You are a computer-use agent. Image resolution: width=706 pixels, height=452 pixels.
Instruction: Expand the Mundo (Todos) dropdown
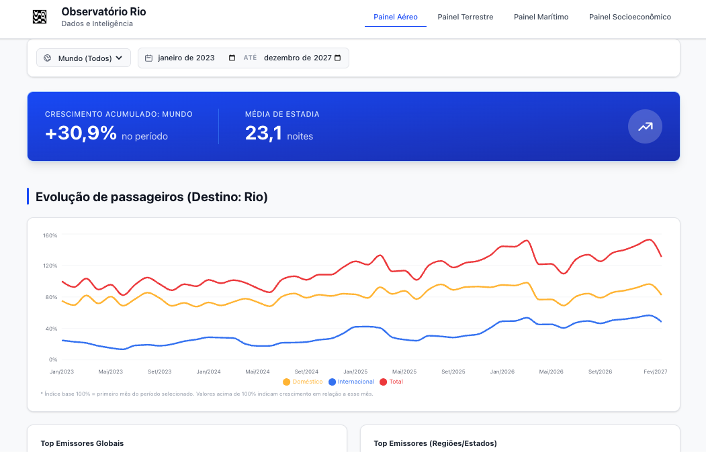(x=84, y=58)
